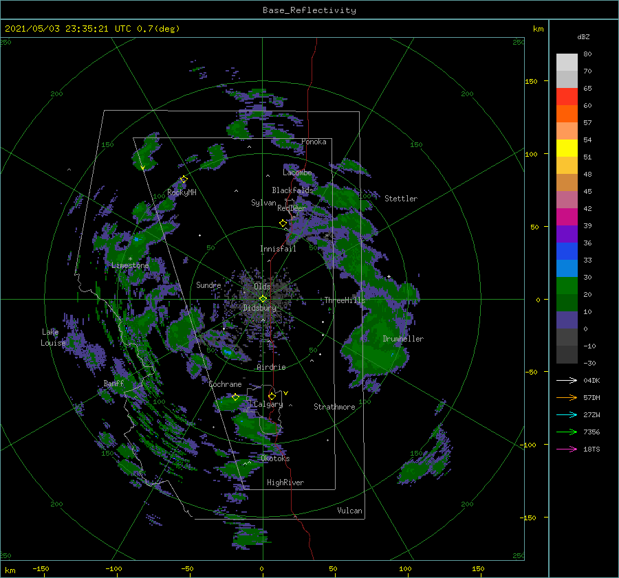Click the Ponoka town label

(x=314, y=142)
